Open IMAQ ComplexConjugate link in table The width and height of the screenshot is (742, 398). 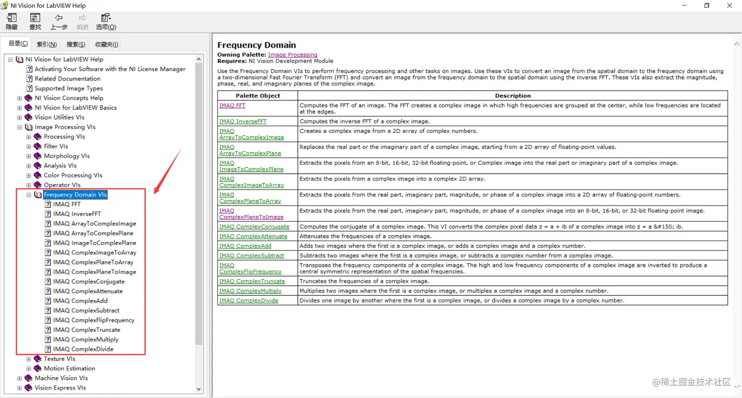click(x=254, y=227)
